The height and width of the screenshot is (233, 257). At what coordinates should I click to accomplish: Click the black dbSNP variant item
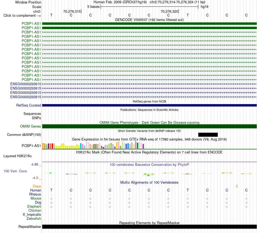tap(208, 135)
